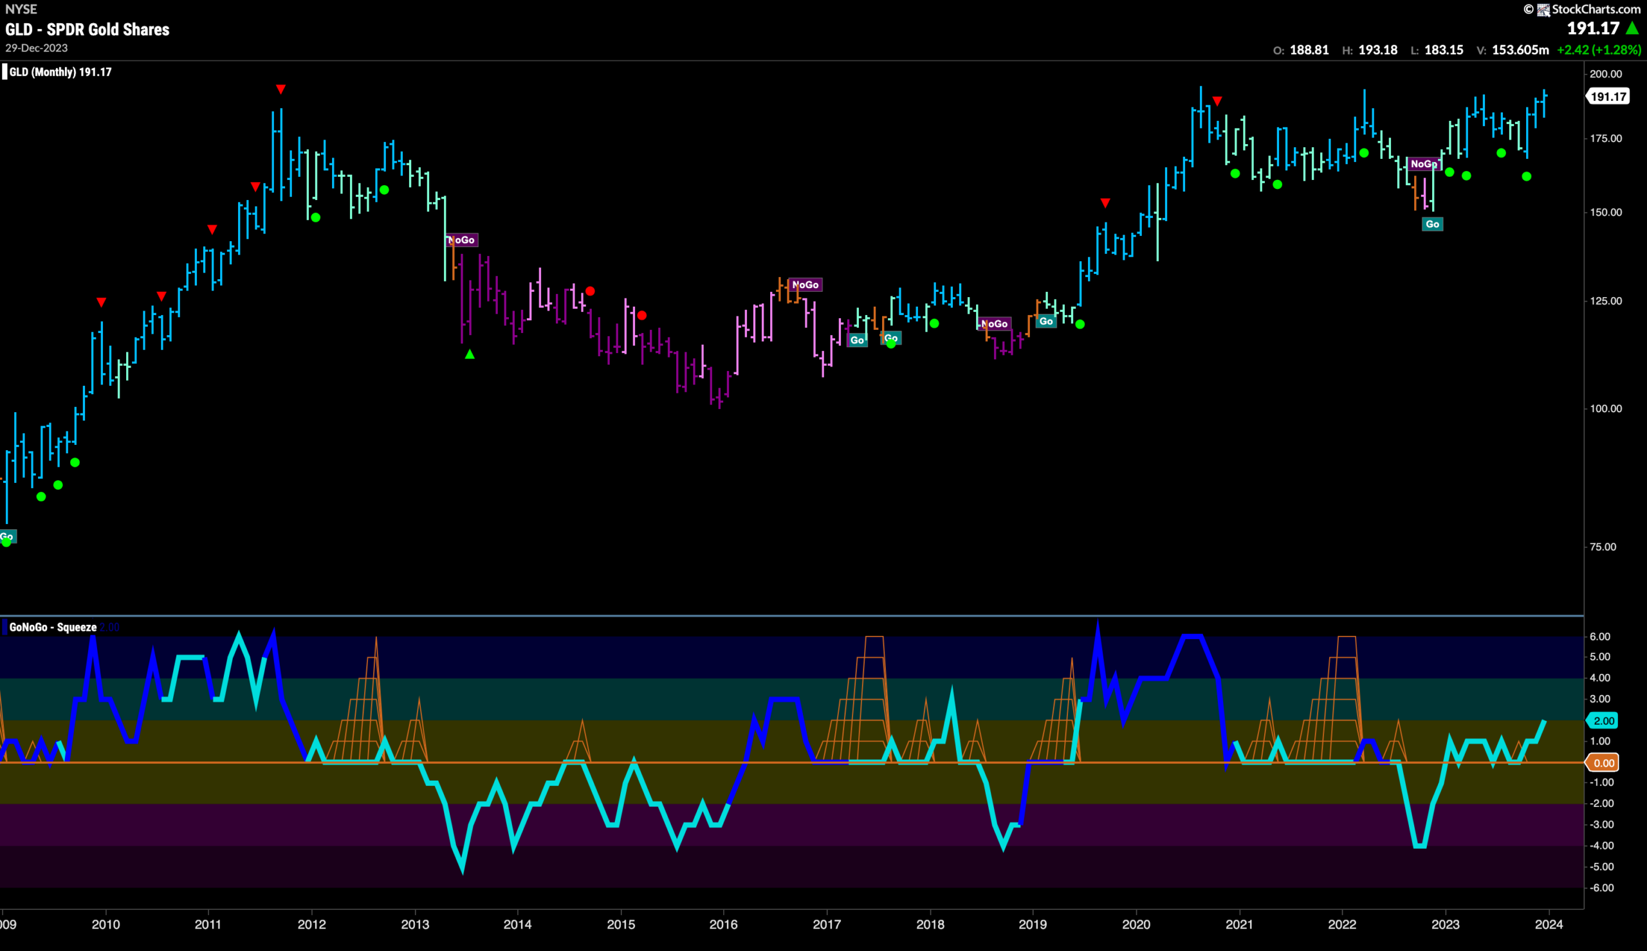Click the red down-triangle marker in 2019

pos(1105,203)
